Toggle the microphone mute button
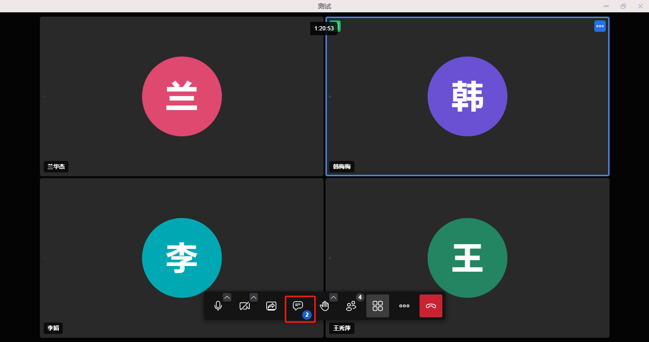This screenshot has width=649, height=342. click(x=218, y=306)
